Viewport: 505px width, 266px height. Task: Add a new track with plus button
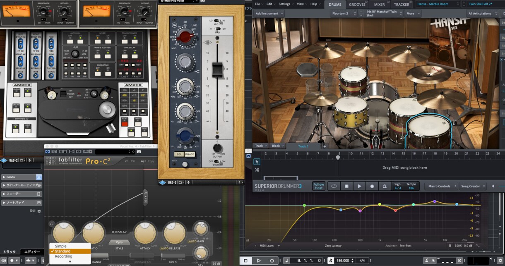point(325,146)
